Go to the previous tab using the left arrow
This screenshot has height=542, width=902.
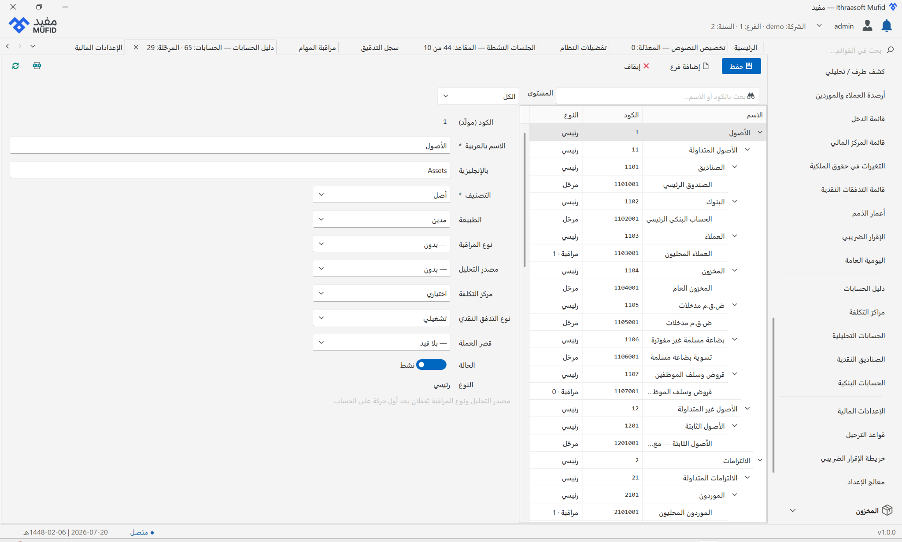(7, 46)
